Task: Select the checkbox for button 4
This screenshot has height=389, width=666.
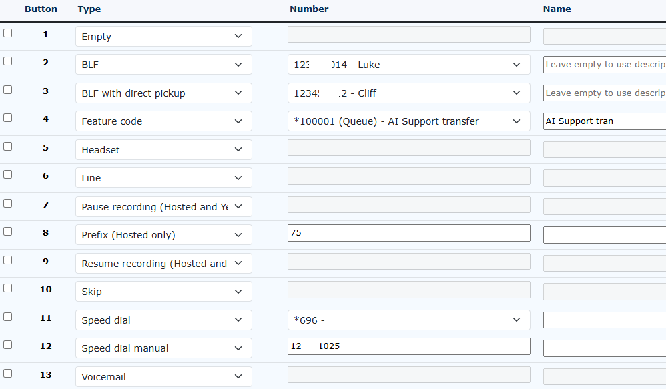Action: coord(8,117)
